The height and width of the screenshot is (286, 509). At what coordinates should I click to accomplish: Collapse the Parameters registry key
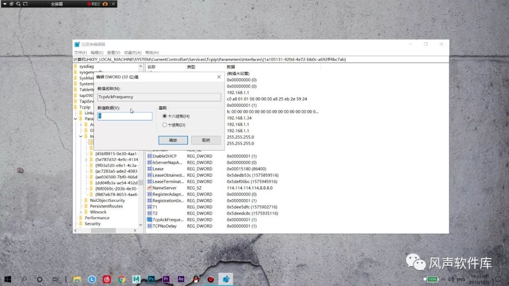[76, 119]
